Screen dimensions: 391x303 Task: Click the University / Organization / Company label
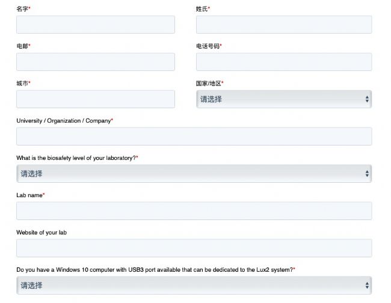(x=64, y=121)
